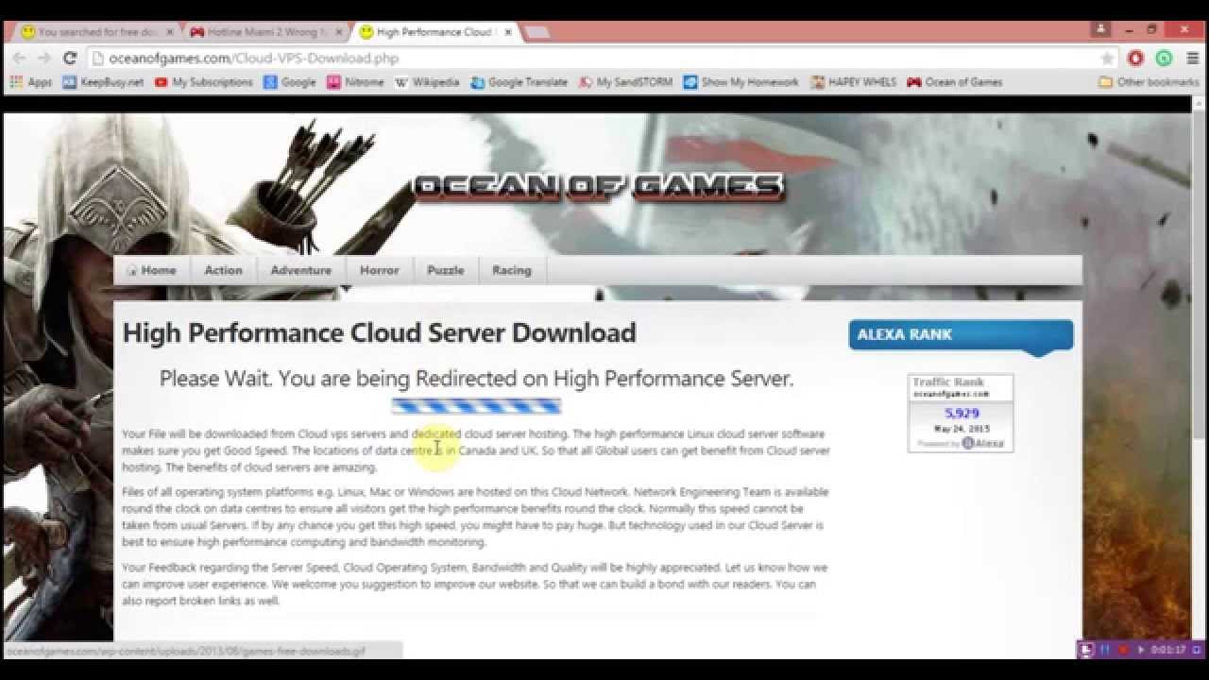The image size is (1209, 680).
Task: Open the Racing games category
Action: point(512,270)
